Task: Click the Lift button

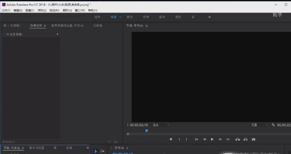Action: [238, 139]
